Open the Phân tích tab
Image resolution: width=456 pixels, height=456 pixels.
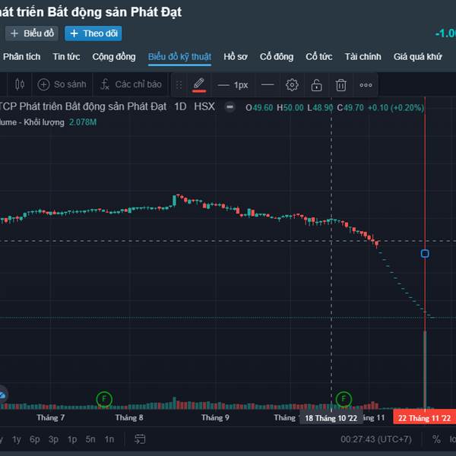[21, 57]
